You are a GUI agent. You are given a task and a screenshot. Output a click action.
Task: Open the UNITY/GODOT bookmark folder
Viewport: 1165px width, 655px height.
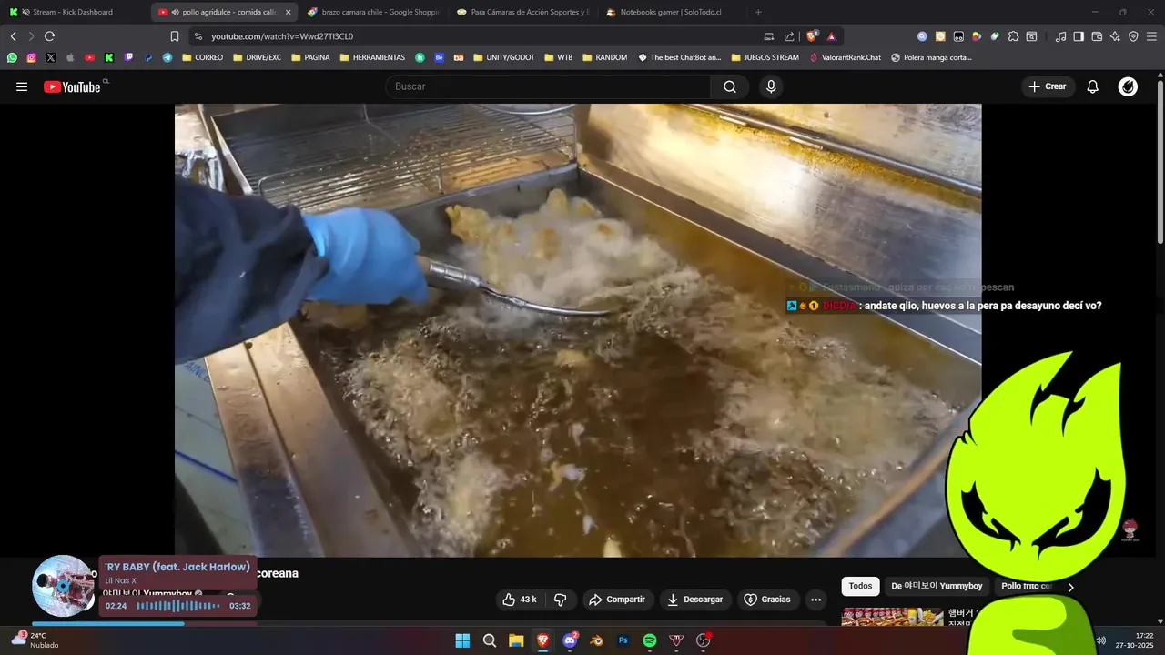[x=504, y=57]
